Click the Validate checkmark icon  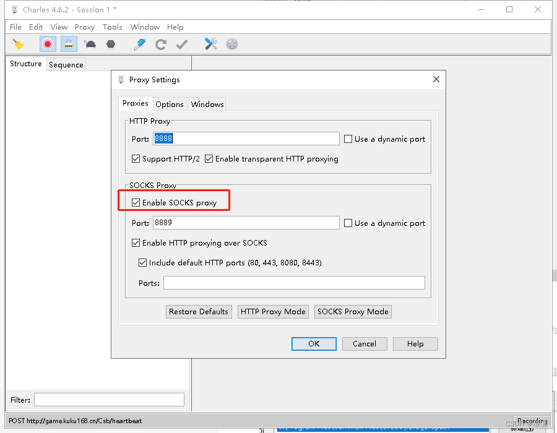pyautogui.click(x=182, y=45)
